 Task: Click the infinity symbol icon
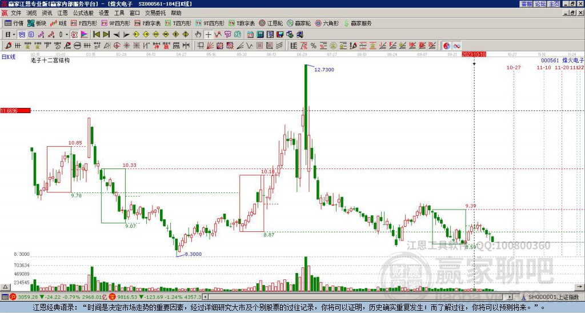coord(456,46)
